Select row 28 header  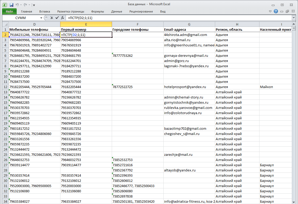click(x=5, y=170)
